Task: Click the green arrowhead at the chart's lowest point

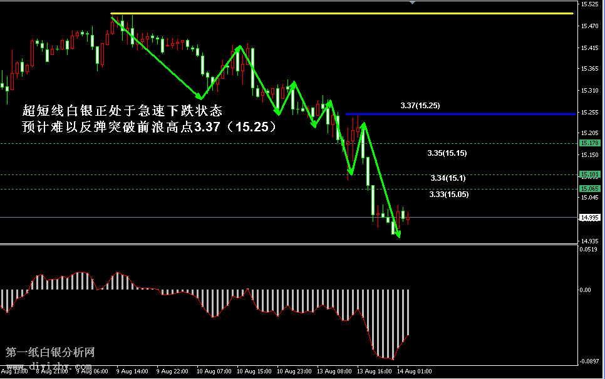Action: 397,235
